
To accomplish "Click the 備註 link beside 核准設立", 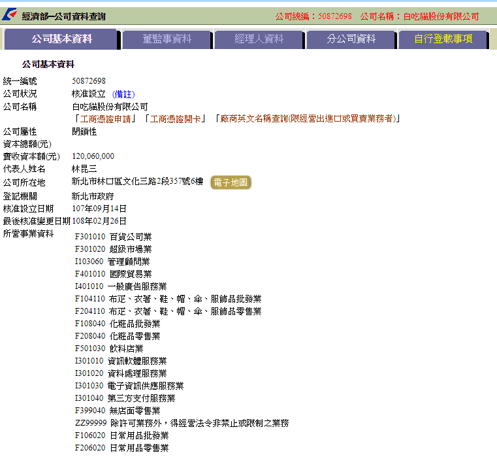I will click(x=123, y=94).
